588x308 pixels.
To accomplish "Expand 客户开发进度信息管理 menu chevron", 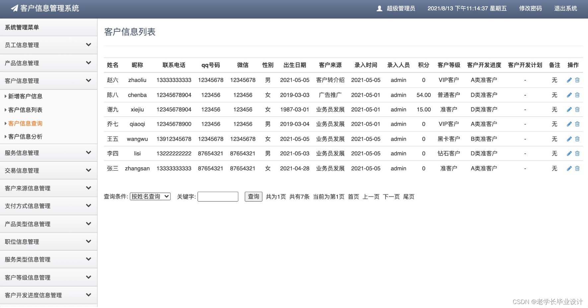I will point(89,295).
